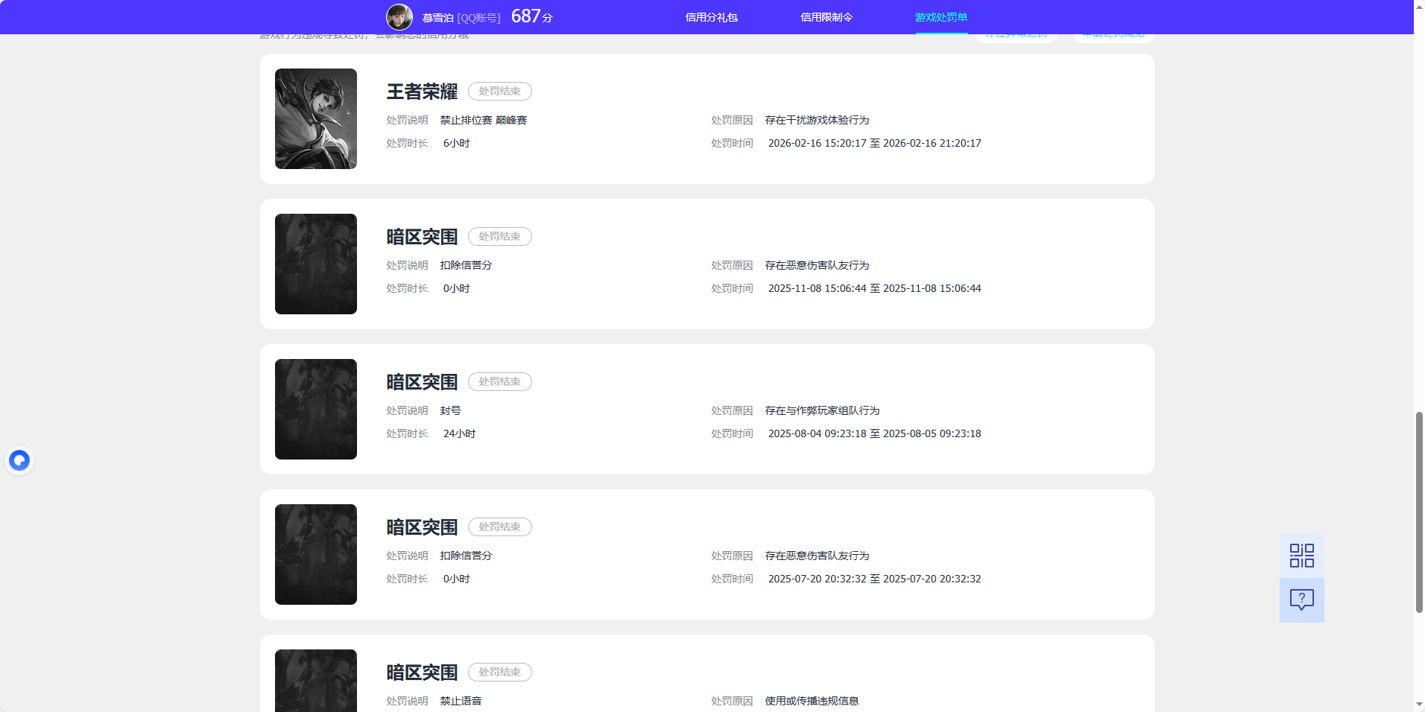This screenshot has height=712, width=1425.
Task: Click the help question-mark feedback icon
Action: pyautogui.click(x=1301, y=600)
